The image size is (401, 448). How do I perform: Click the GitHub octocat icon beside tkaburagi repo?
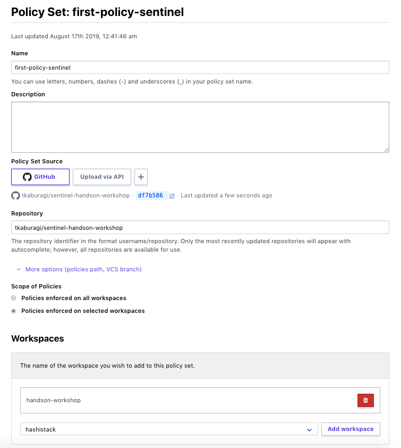15,195
